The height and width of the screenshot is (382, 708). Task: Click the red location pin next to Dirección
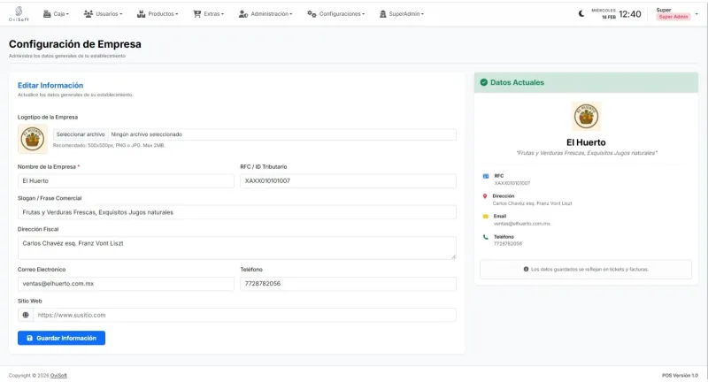point(485,195)
